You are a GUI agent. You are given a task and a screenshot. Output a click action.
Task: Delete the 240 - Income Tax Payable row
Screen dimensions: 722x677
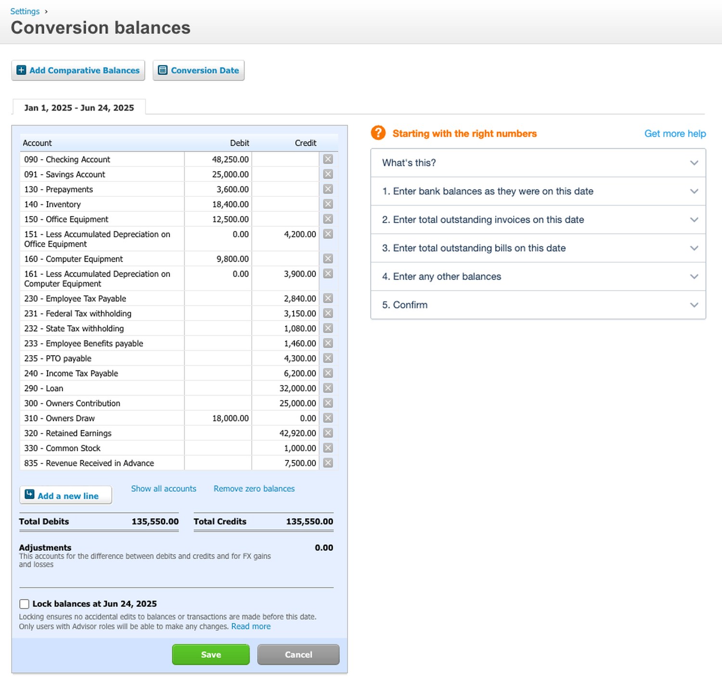click(x=328, y=373)
